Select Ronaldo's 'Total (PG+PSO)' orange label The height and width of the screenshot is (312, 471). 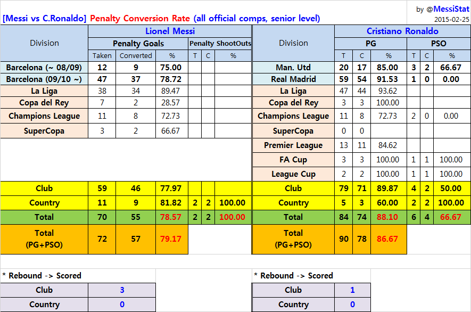pos(293,239)
